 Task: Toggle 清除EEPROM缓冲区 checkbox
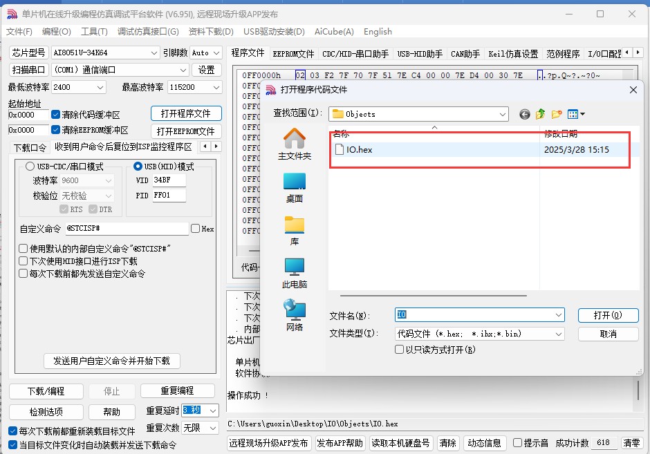click(x=55, y=130)
